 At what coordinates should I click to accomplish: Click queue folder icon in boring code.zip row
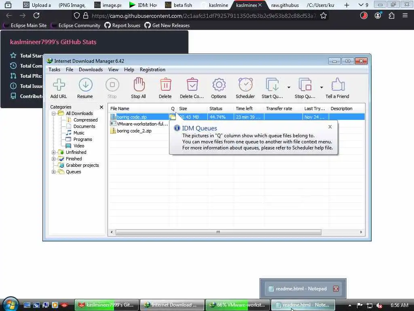pyautogui.click(x=173, y=117)
